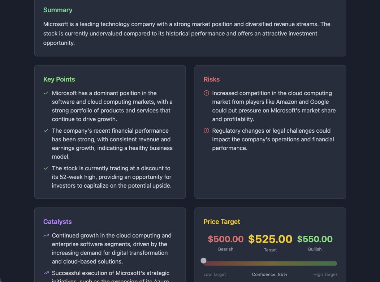Click the Low Target label
Screen dimensions: 380x282
point(215,274)
